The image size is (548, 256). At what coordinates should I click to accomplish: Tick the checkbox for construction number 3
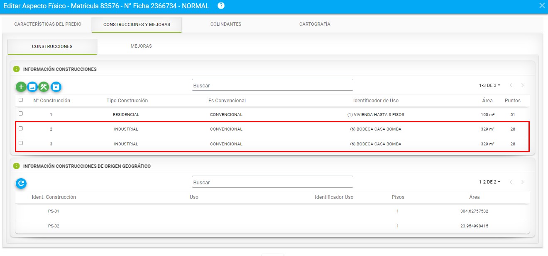point(21,143)
